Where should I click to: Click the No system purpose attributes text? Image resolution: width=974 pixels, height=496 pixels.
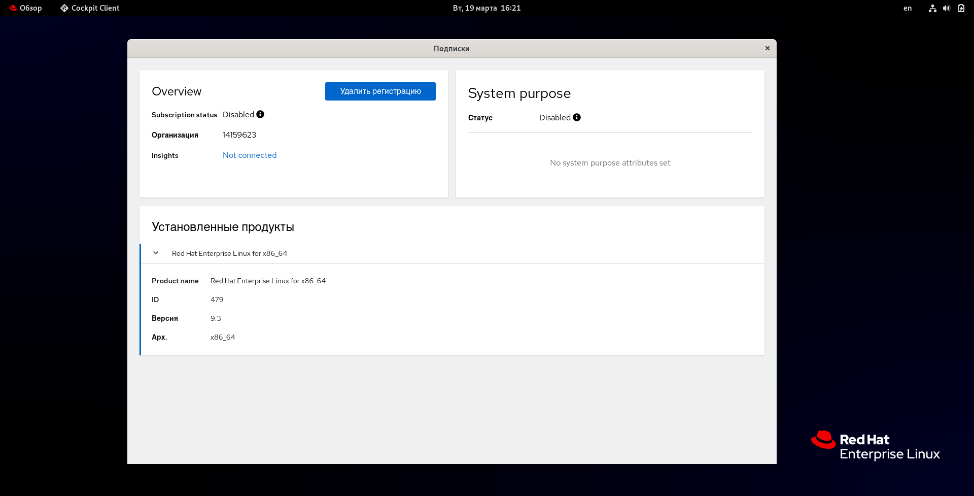[610, 163]
